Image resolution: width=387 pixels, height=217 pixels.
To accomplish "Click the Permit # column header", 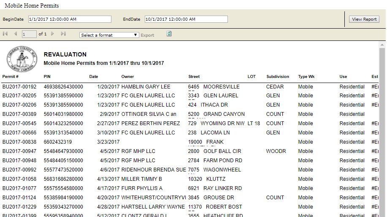I will [11, 77].
